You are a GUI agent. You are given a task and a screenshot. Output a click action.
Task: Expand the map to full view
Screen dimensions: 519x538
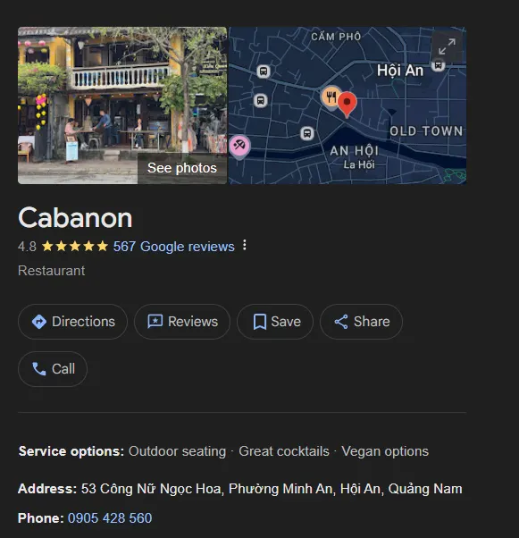(447, 46)
